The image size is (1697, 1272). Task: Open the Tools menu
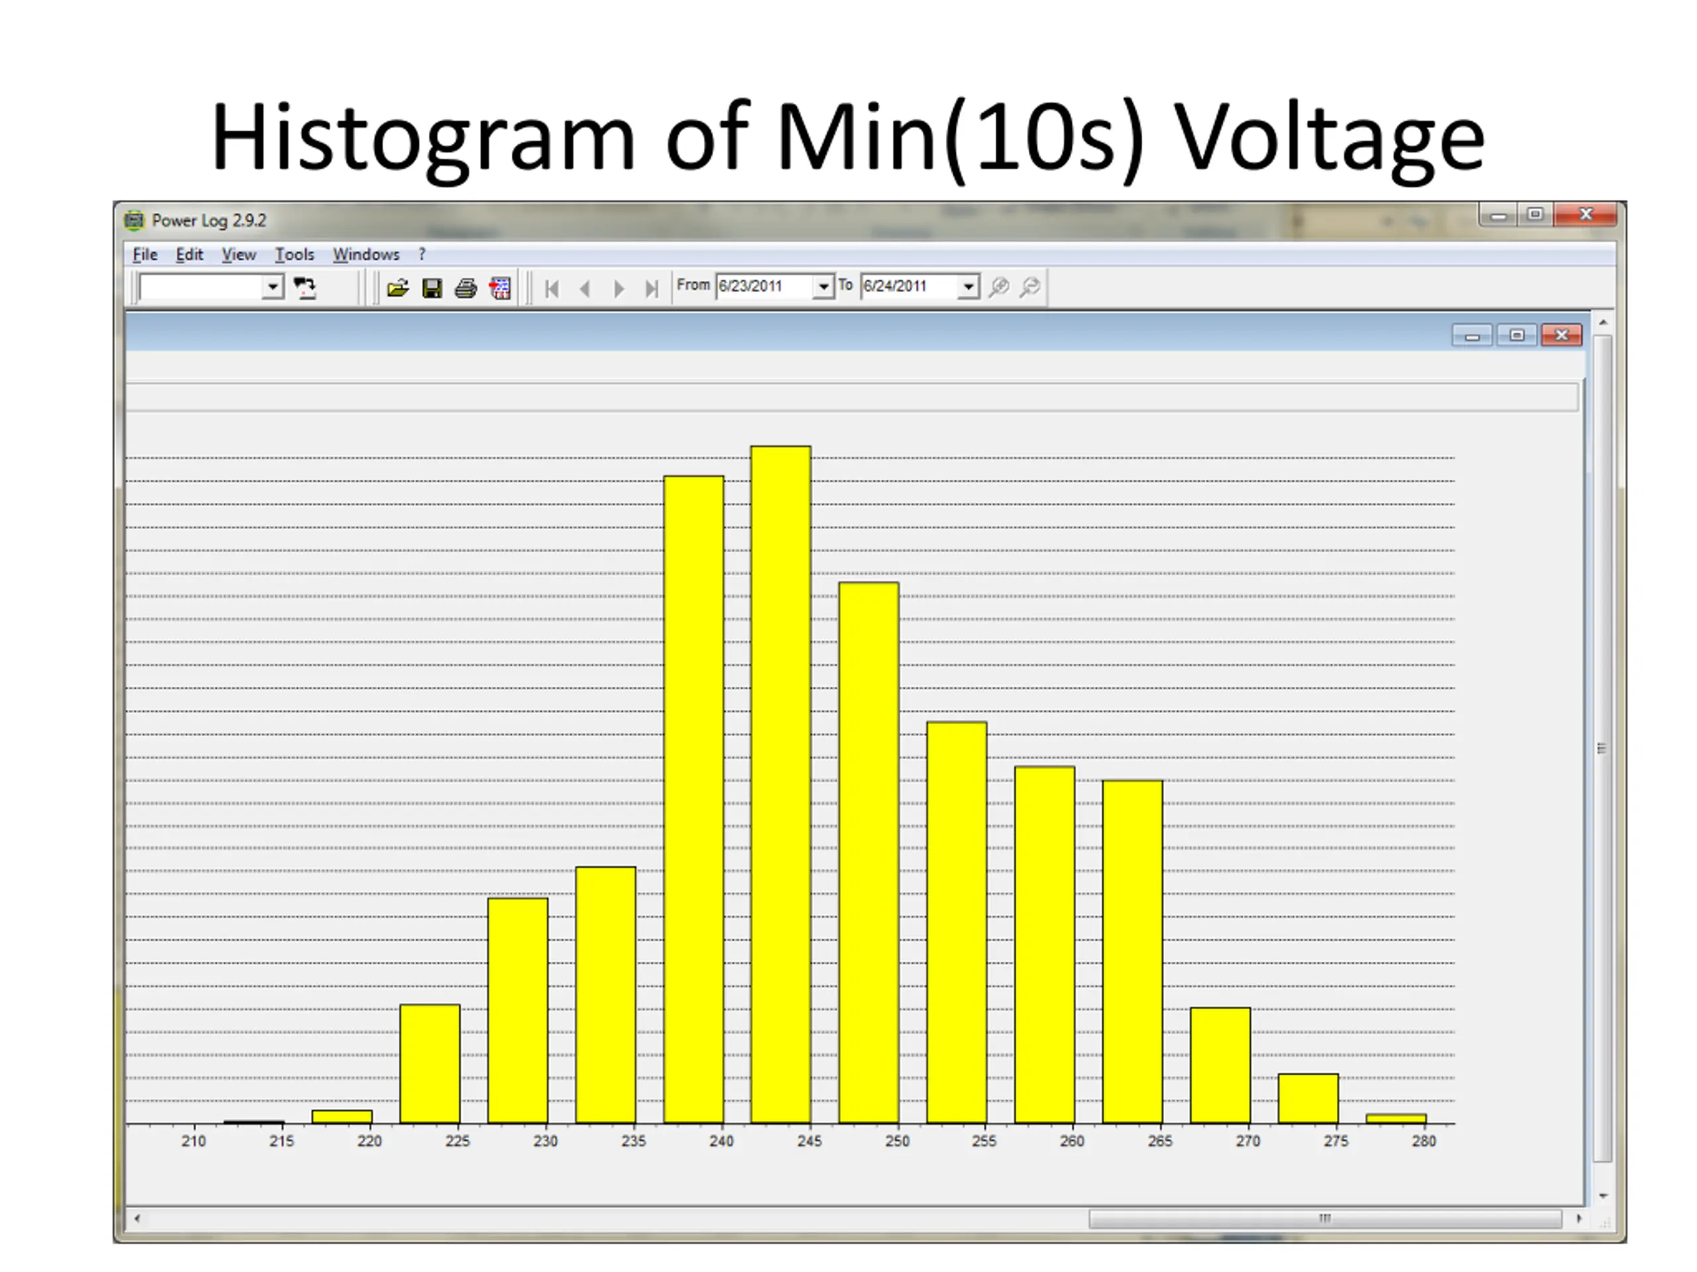[x=294, y=254]
